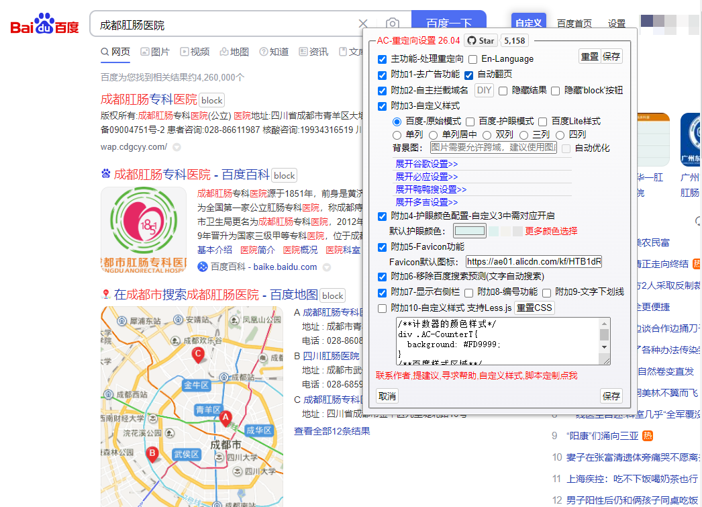702x507 pixels.
Task: Open dropdown arrow next to baike.baidu.com
Action: (327, 267)
